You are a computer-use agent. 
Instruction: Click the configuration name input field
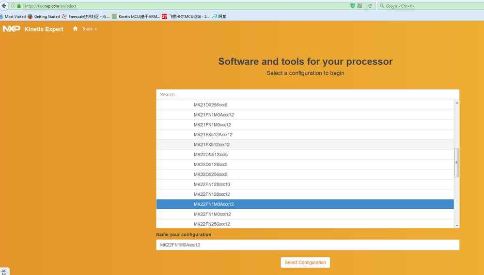coord(308,245)
